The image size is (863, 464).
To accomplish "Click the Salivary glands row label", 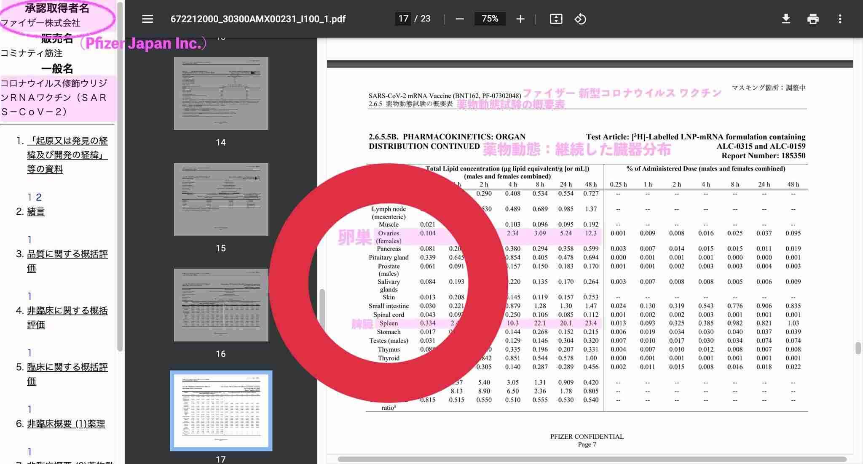I will (x=389, y=285).
